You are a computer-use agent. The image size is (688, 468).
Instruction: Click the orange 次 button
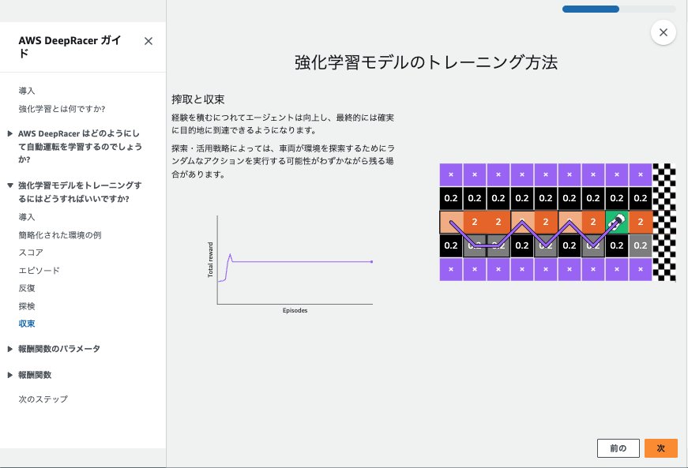(x=660, y=447)
